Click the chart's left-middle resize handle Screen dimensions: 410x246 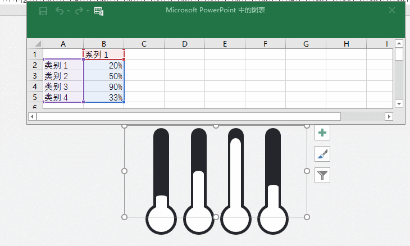click(x=125, y=171)
